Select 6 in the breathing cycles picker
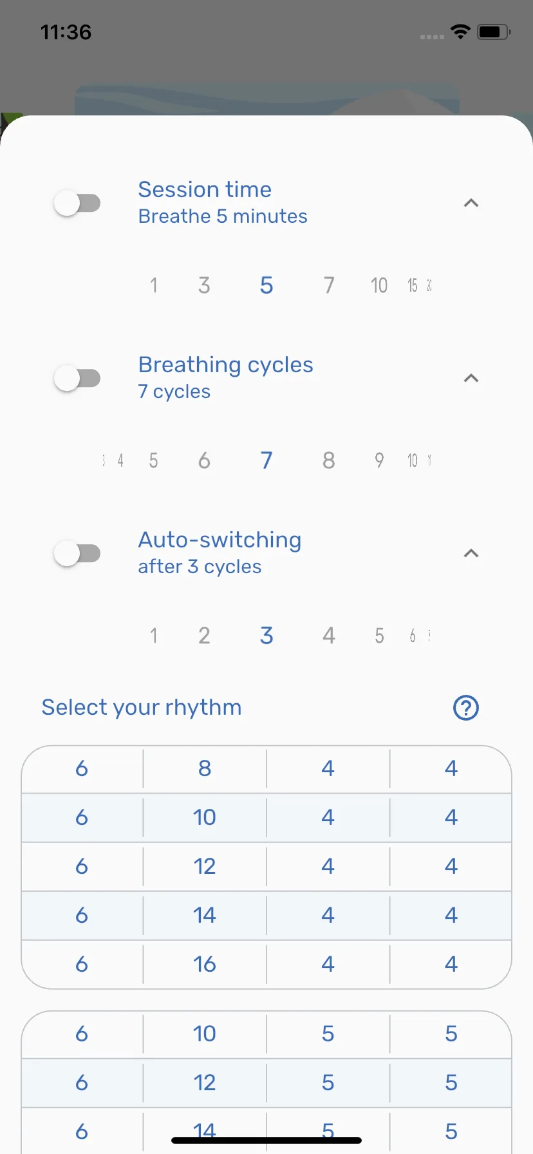The width and height of the screenshot is (533, 1154). coord(204,460)
